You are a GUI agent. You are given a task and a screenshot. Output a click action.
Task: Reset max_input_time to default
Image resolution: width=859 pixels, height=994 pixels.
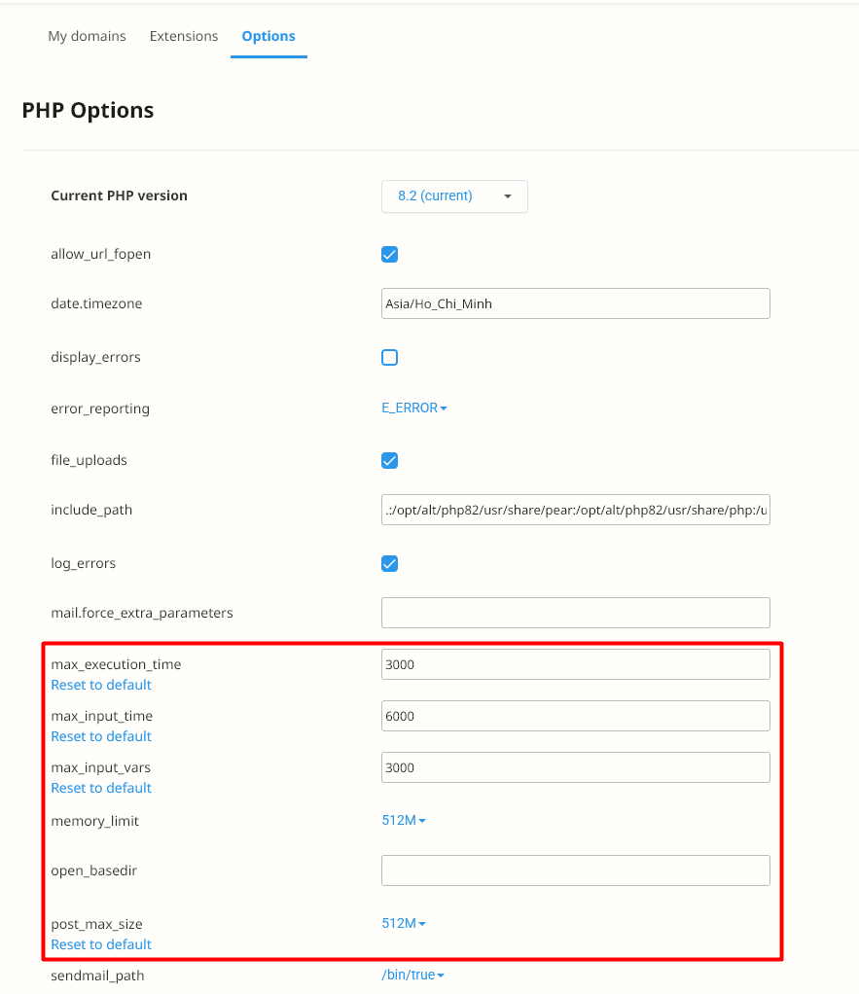[101, 736]
